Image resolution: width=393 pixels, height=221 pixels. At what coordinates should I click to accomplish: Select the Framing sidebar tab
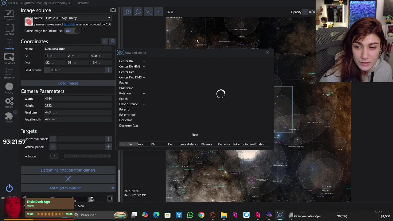pos(9,44)
